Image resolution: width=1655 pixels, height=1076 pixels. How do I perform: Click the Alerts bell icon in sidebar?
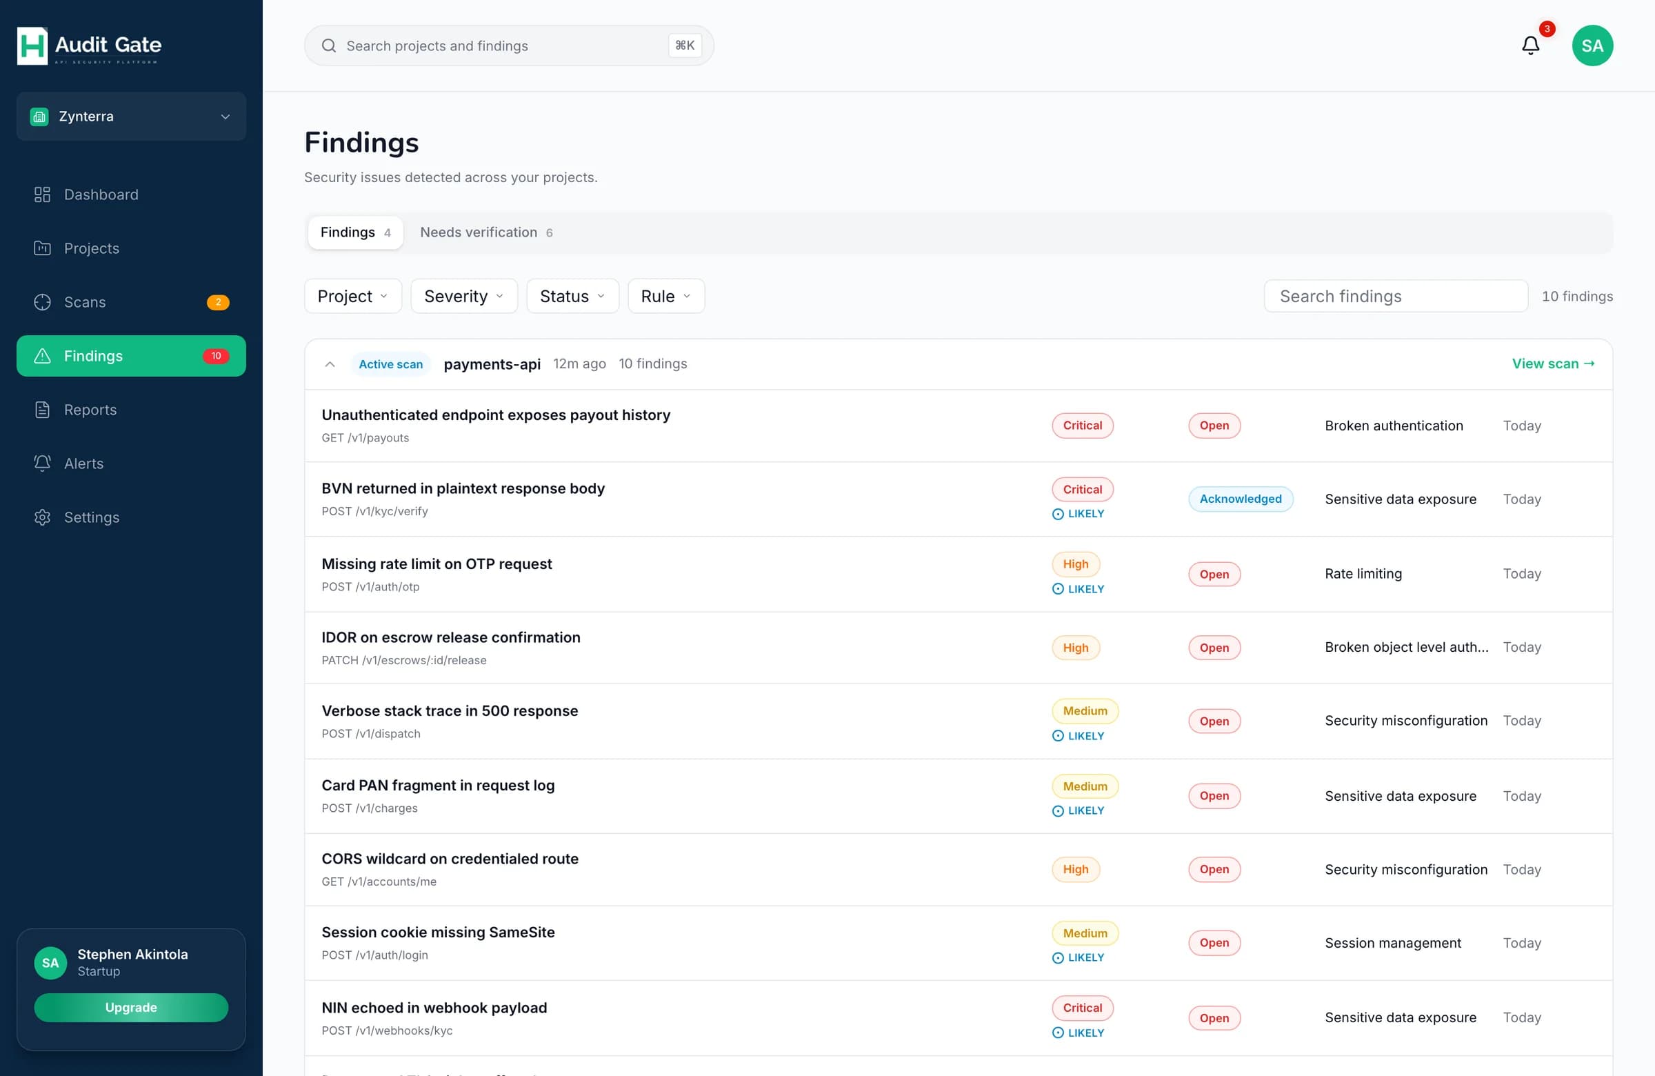(x=43, y=464)
